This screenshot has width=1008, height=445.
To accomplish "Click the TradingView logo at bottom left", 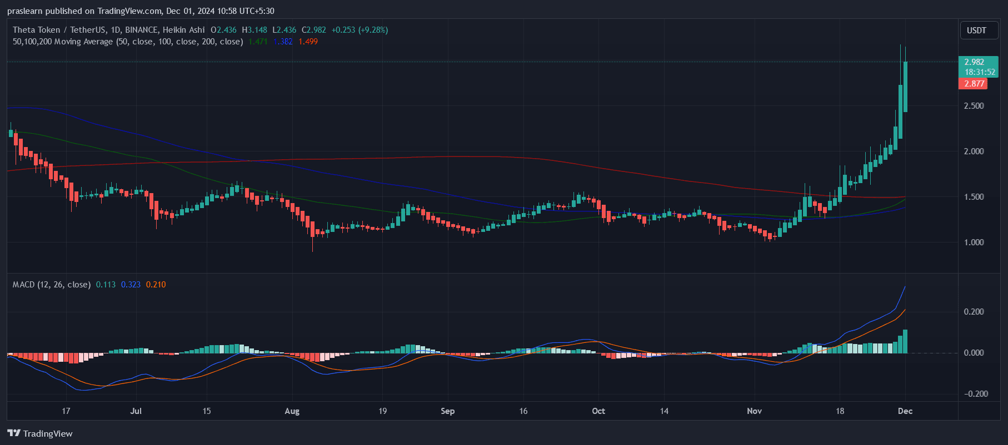I will 40,433.
